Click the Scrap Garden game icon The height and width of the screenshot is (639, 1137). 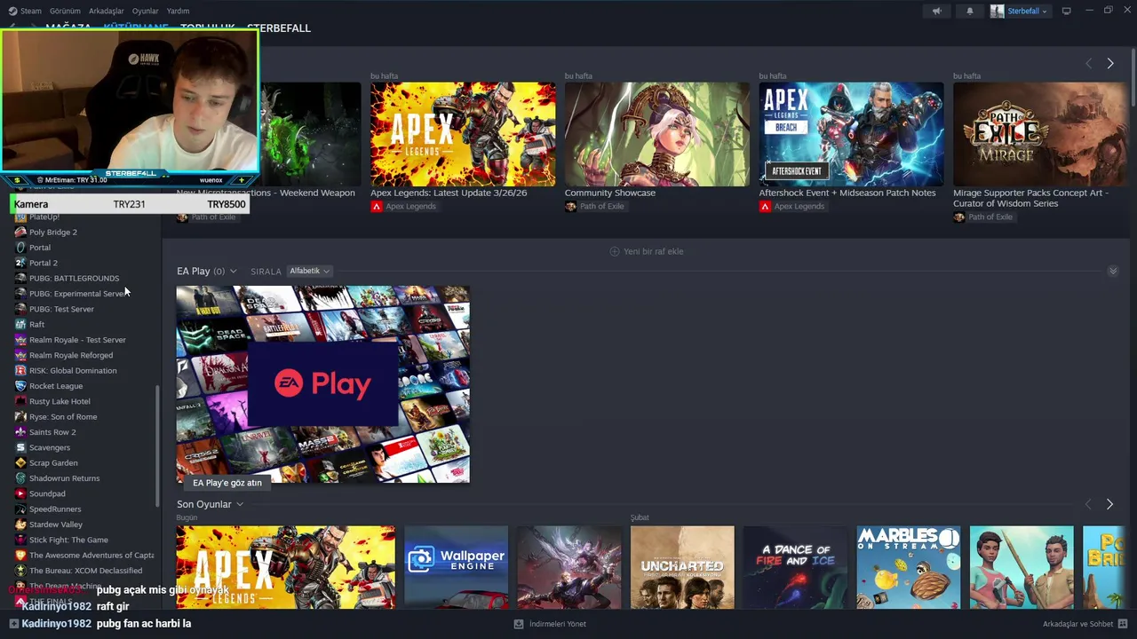(x=20, y=462)
